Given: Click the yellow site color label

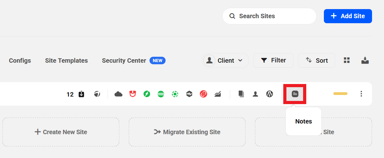Looking at the screenshot, I should 340,94.
